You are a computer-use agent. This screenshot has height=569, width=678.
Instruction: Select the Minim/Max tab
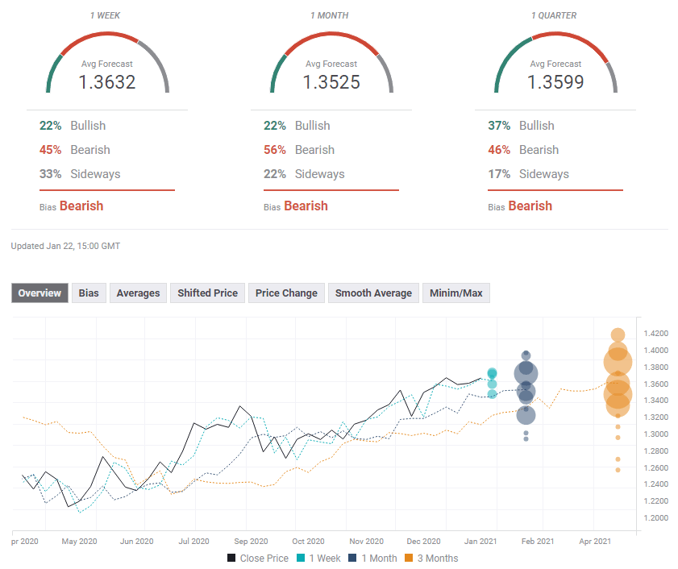456,293
